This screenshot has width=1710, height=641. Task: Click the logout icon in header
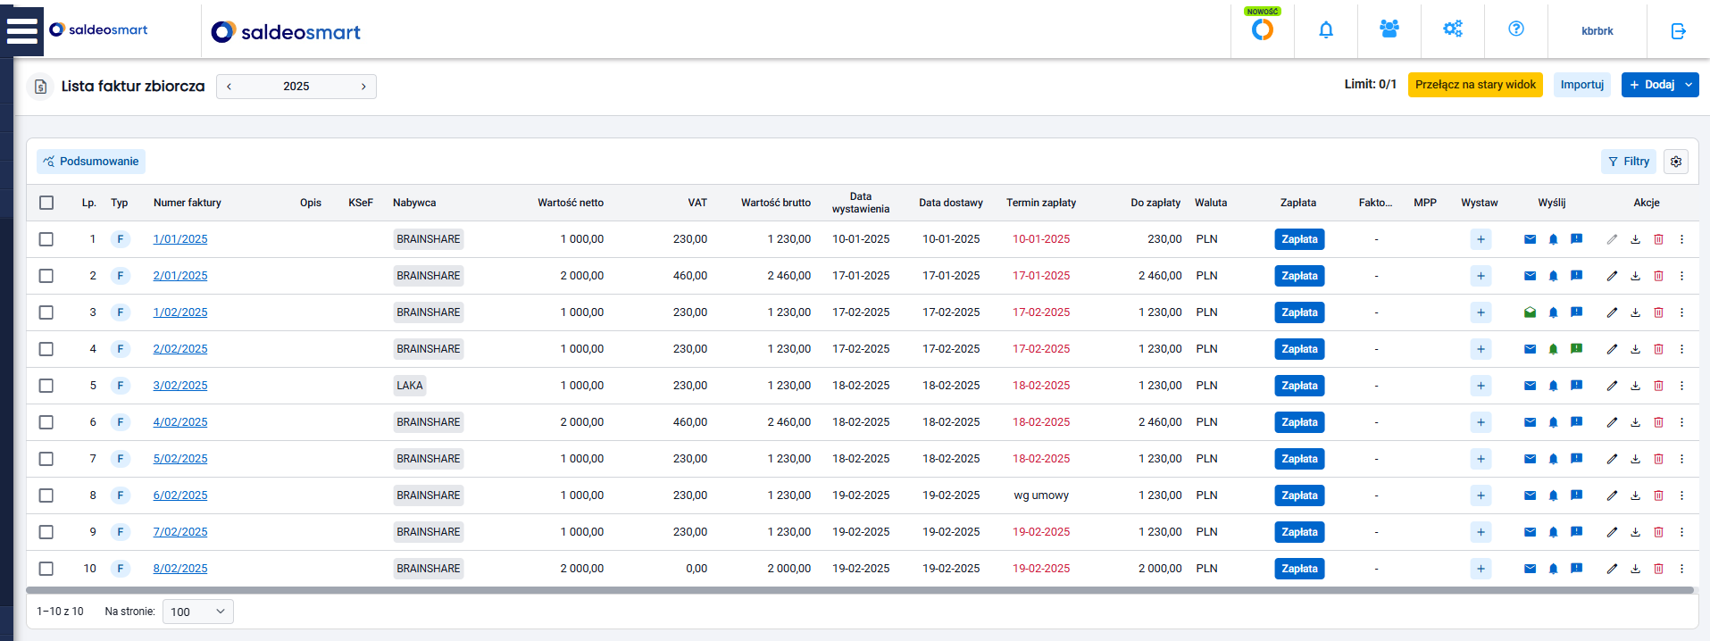[1679, 31]
